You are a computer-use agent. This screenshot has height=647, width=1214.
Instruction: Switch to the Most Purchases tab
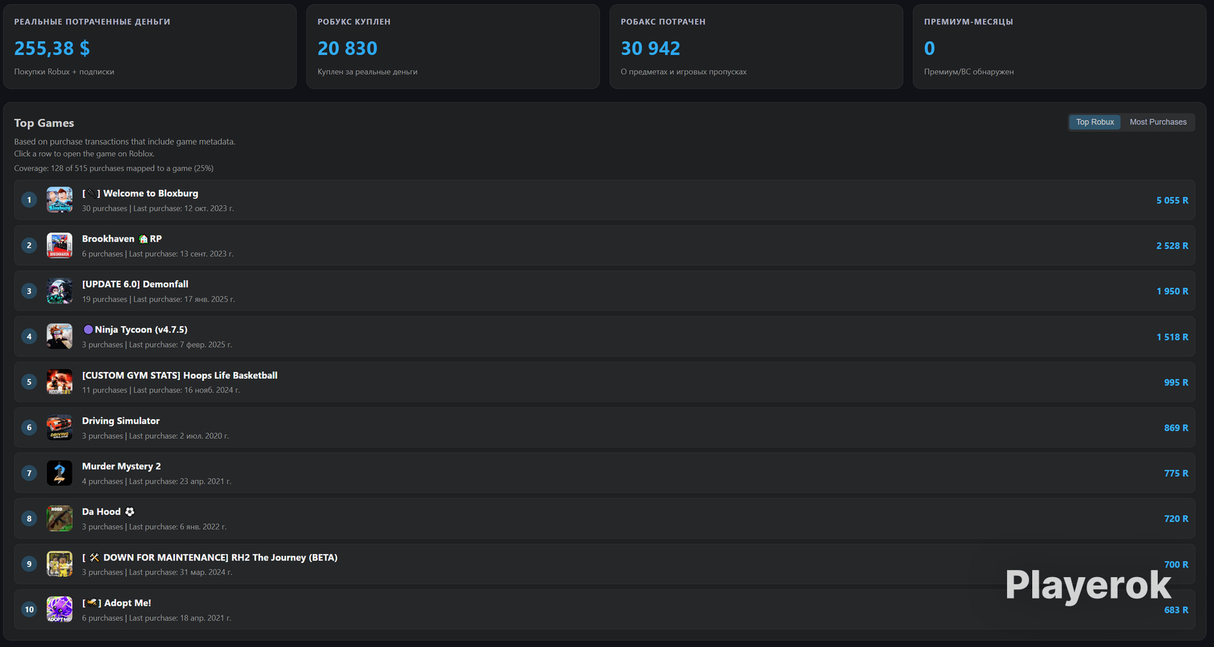coord(1158,122)
